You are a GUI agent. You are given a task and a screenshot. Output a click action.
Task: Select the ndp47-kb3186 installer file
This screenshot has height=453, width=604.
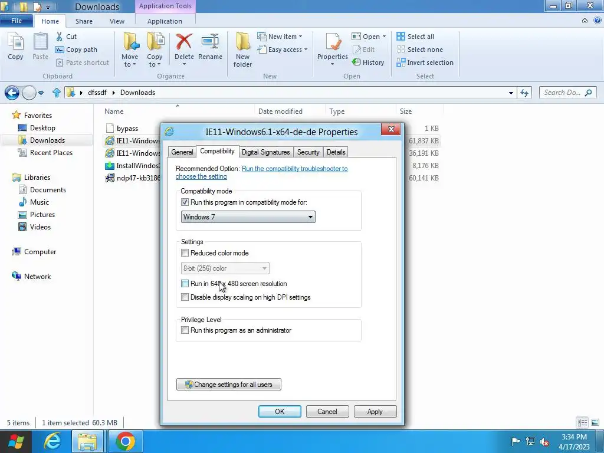[x=133, y=178]
